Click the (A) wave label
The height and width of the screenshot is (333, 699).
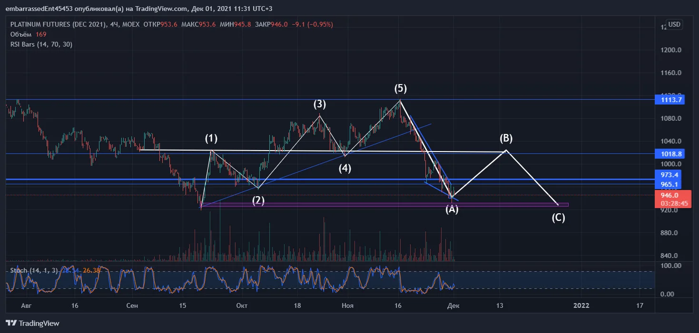[452, 209]
